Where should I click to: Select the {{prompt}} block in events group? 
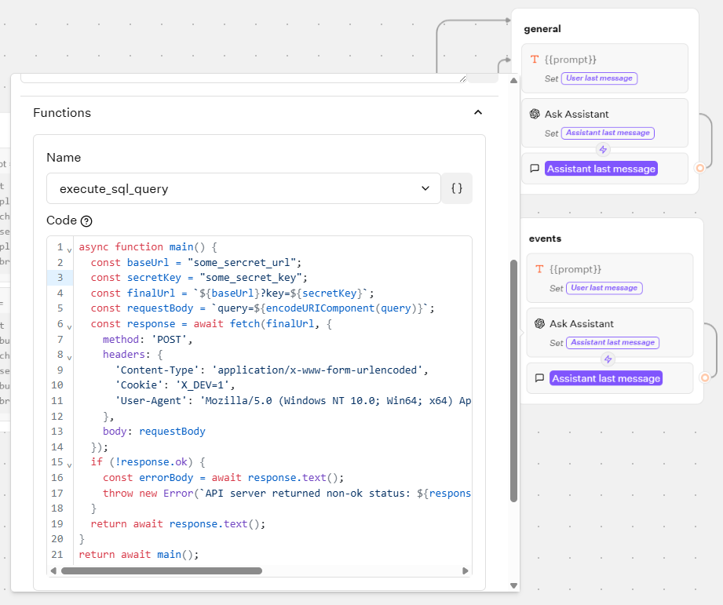pos(610,278)
